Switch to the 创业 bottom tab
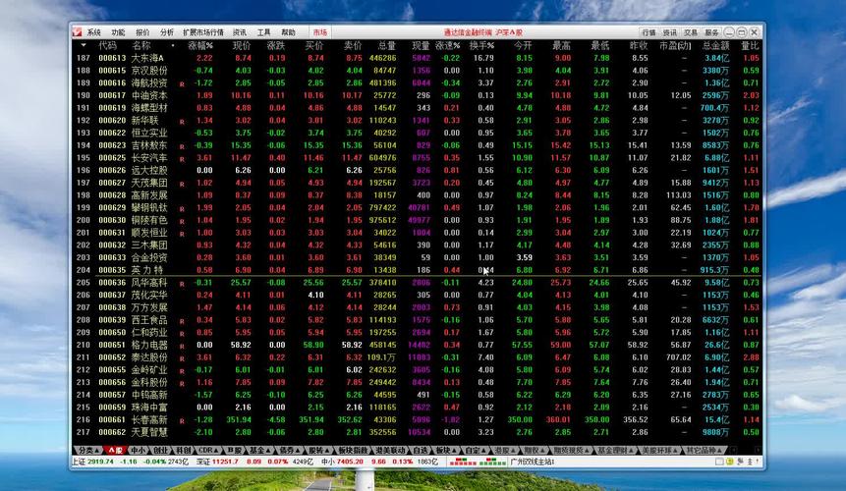Screen dimensions: 846x491 pos(161,450)
